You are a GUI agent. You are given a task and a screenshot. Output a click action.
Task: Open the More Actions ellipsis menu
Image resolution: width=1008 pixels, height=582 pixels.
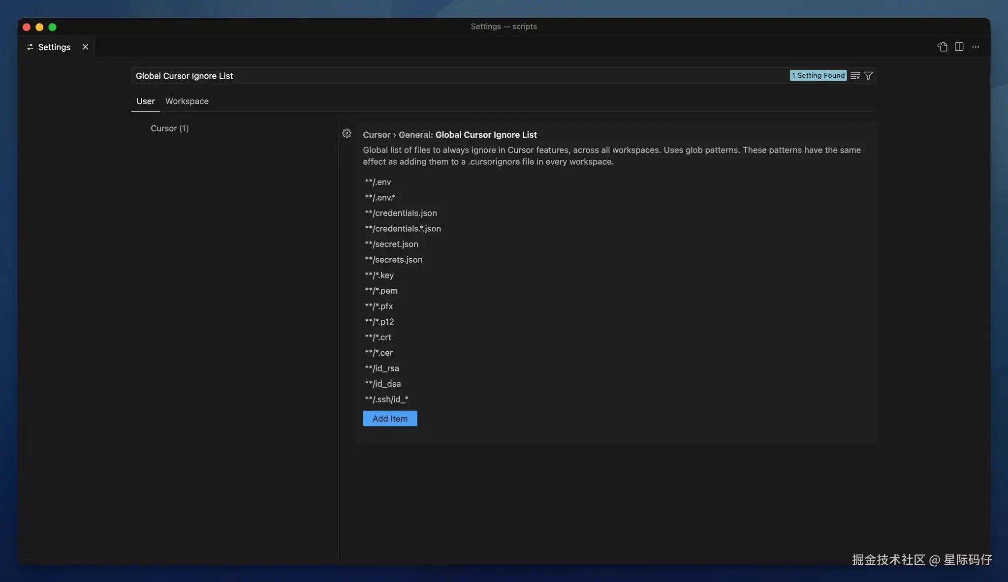click(976, 47)
